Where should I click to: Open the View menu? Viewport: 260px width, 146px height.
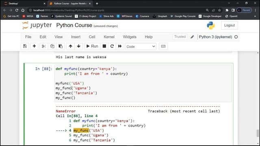(x=58, y=37)
